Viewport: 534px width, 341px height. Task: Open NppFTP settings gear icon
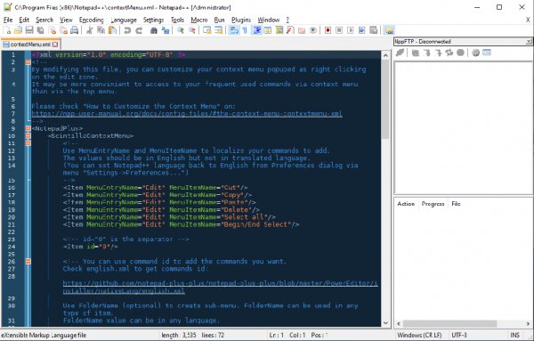click(476, 53)
